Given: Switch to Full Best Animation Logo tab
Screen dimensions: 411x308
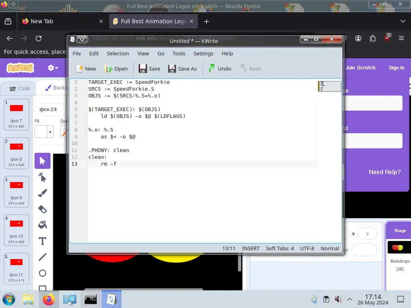Looking at the screenshot, I should (x=153, y=21).
